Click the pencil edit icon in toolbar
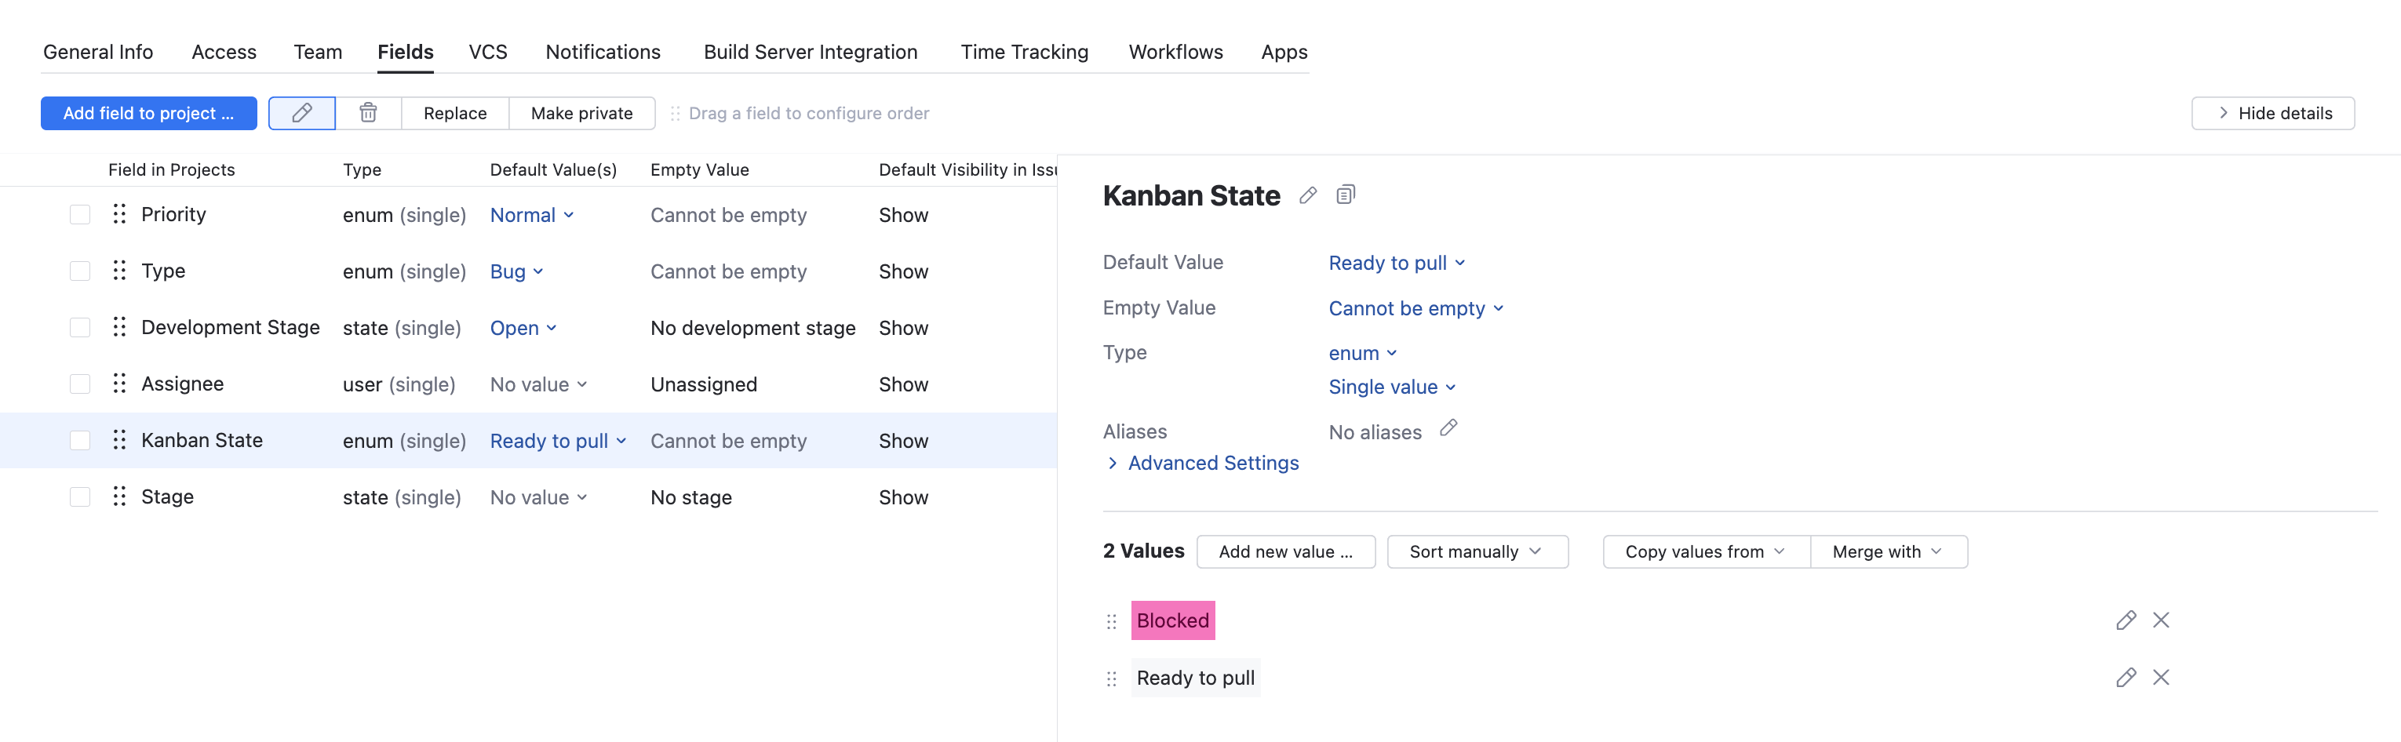 (x=301, y=113)
